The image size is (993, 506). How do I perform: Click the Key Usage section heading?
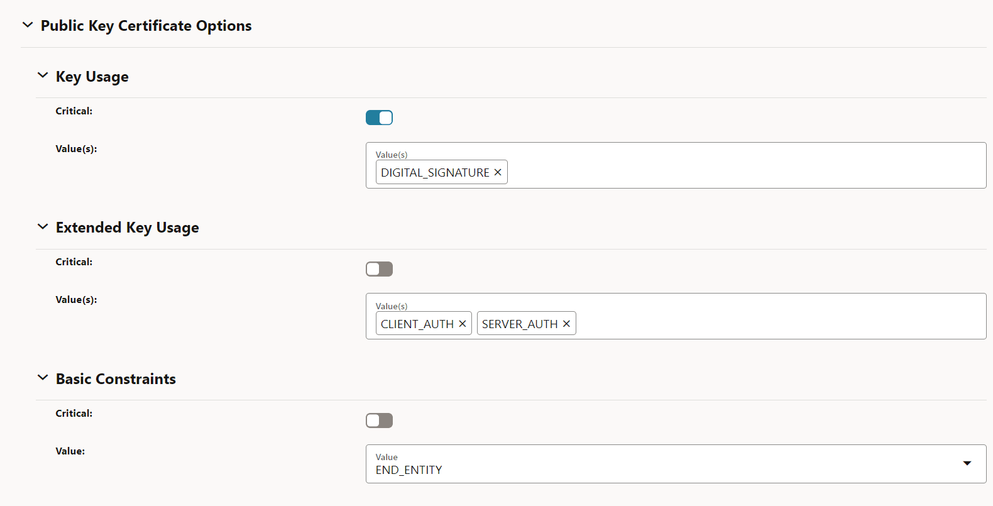[92, 76]
